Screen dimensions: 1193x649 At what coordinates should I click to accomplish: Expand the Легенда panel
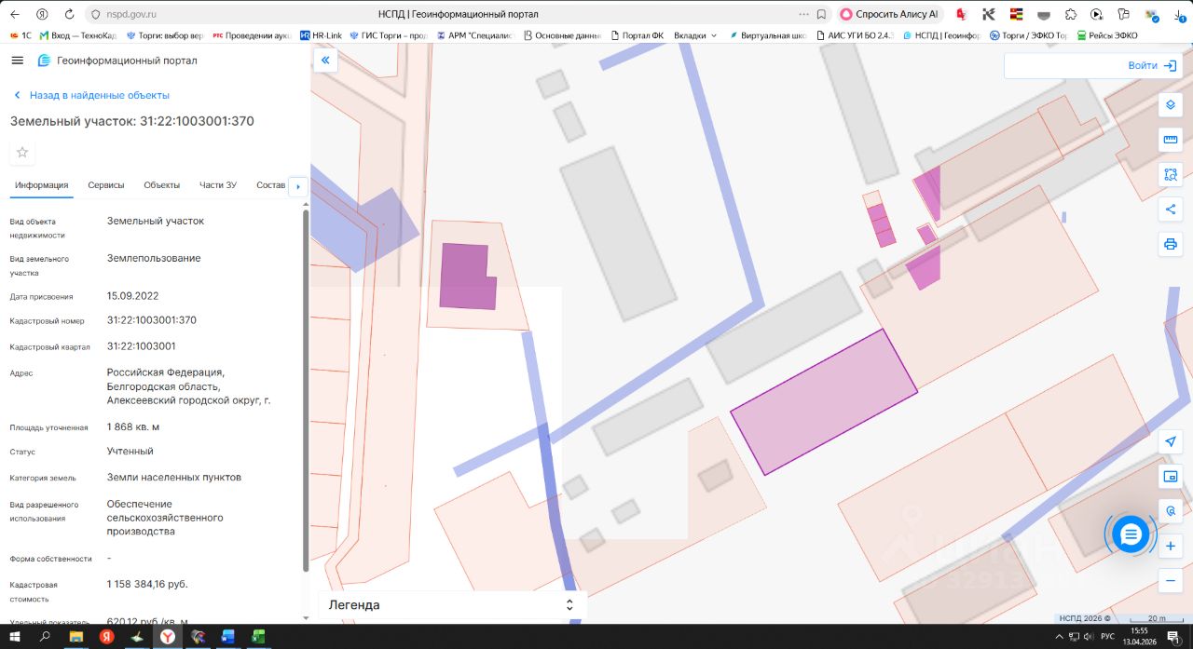(x=453, y=604)
